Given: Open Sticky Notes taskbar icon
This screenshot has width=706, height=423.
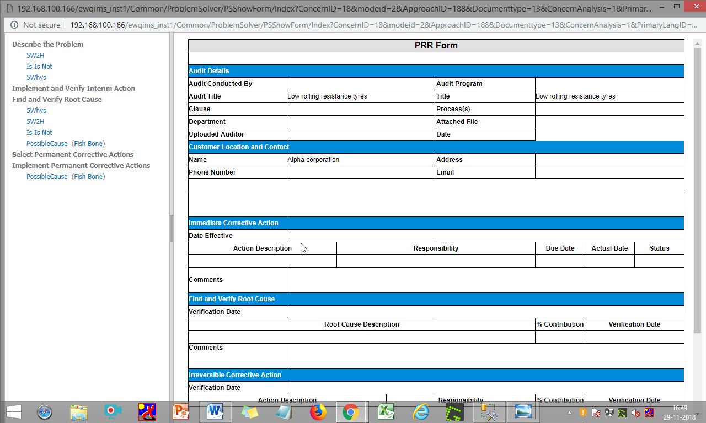Looking at the screenshot, I should pyautogui.click(x=249, y=412).
